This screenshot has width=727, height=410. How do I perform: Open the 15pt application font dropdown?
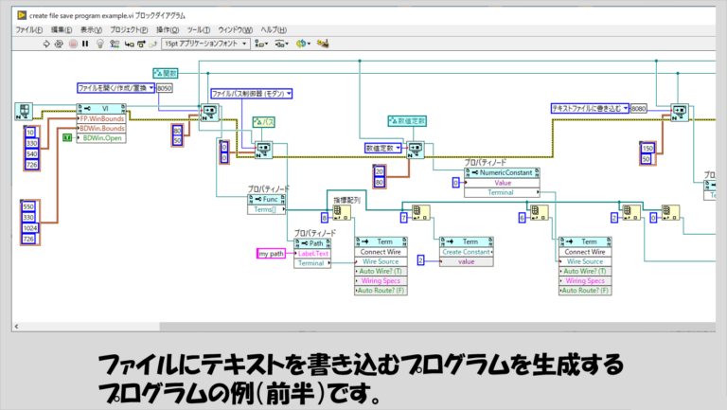(x=205, y=44)
